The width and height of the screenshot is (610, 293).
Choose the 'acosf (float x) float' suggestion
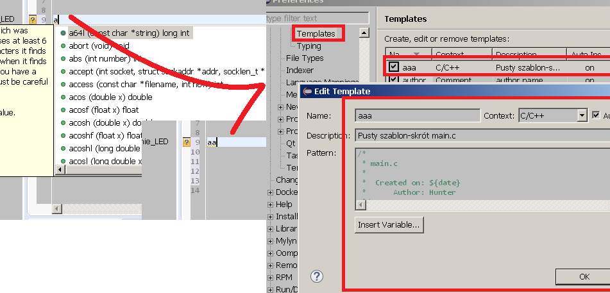click(x=104, y=110)
